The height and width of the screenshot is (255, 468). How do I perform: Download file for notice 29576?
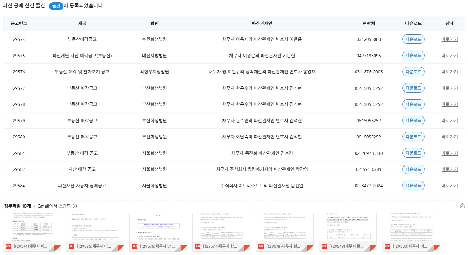(x=413, y=71)
